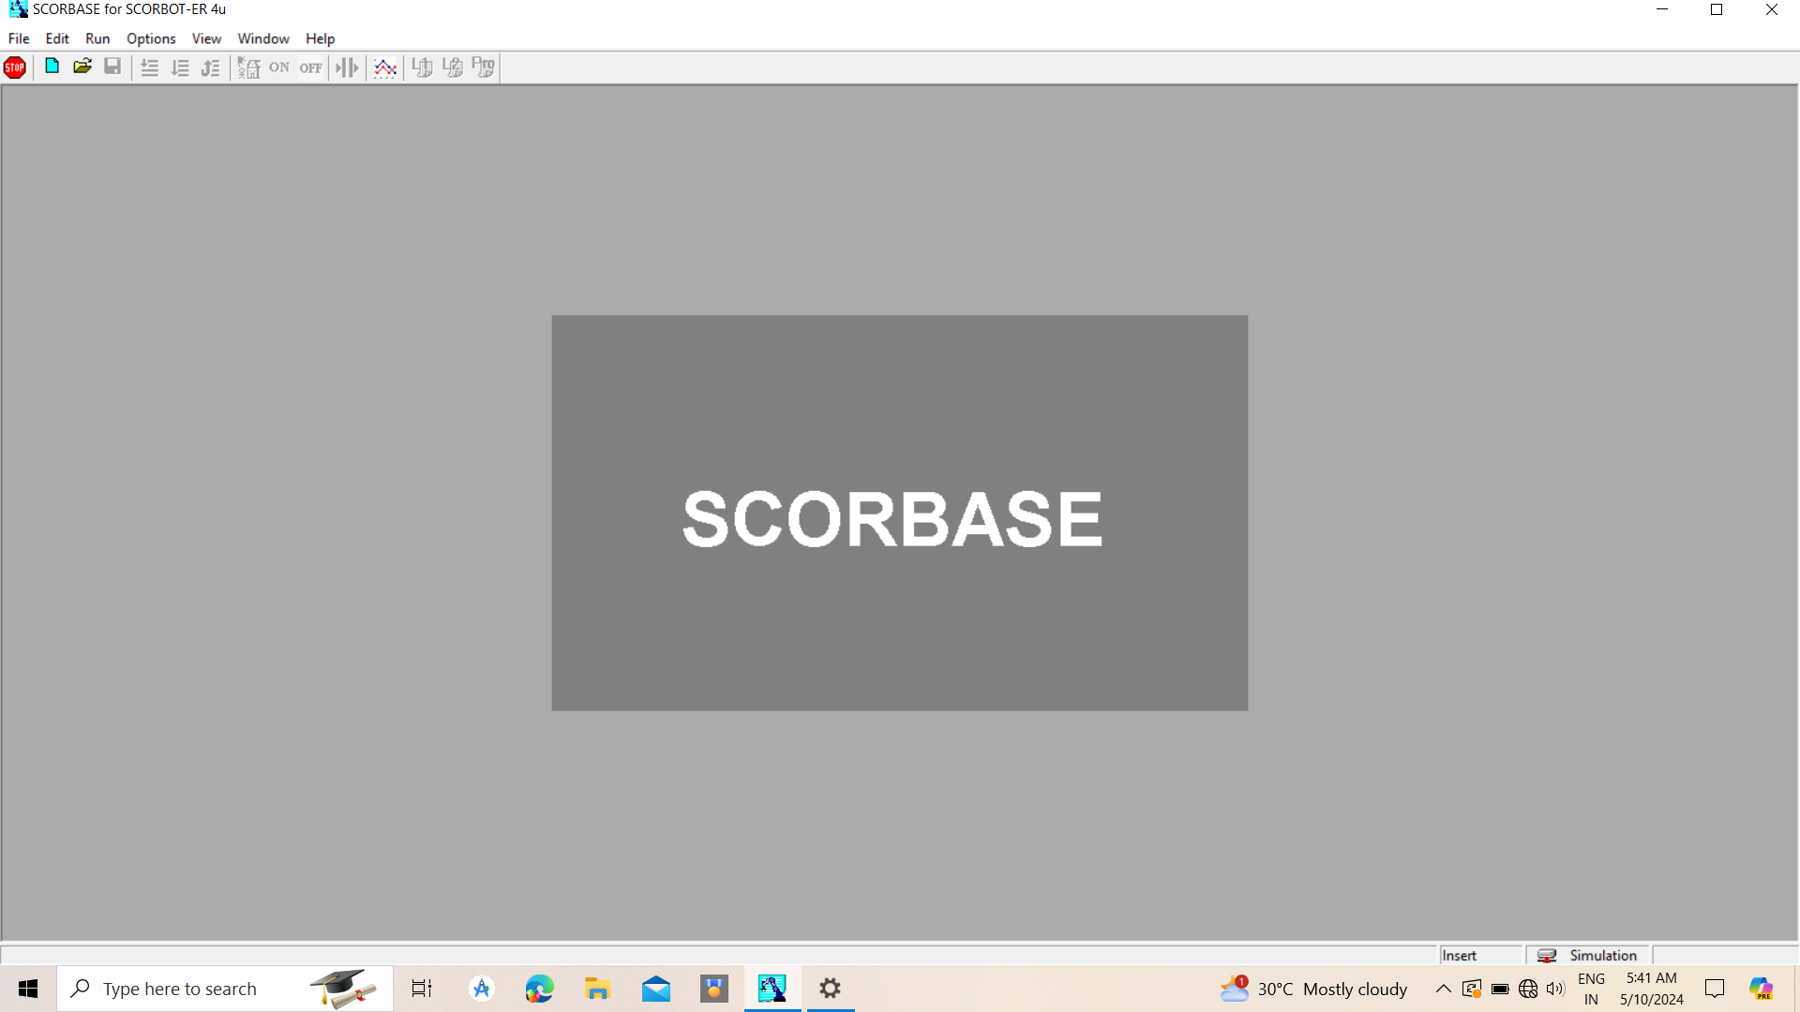Viewport: 1800px width, 1012px height.
Task: Open the Edit menu
Action: point(57,38)
